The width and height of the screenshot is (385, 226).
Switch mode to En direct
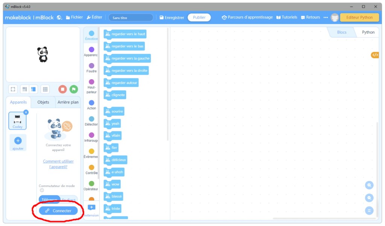(69, 200)
